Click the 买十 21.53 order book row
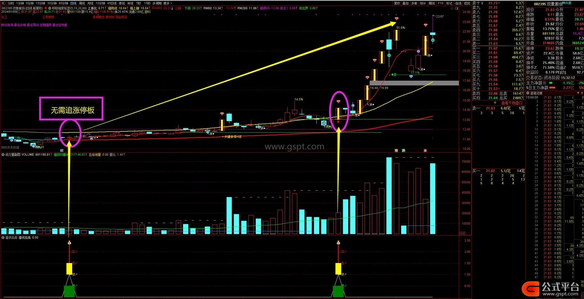 (x=498, y=89)
